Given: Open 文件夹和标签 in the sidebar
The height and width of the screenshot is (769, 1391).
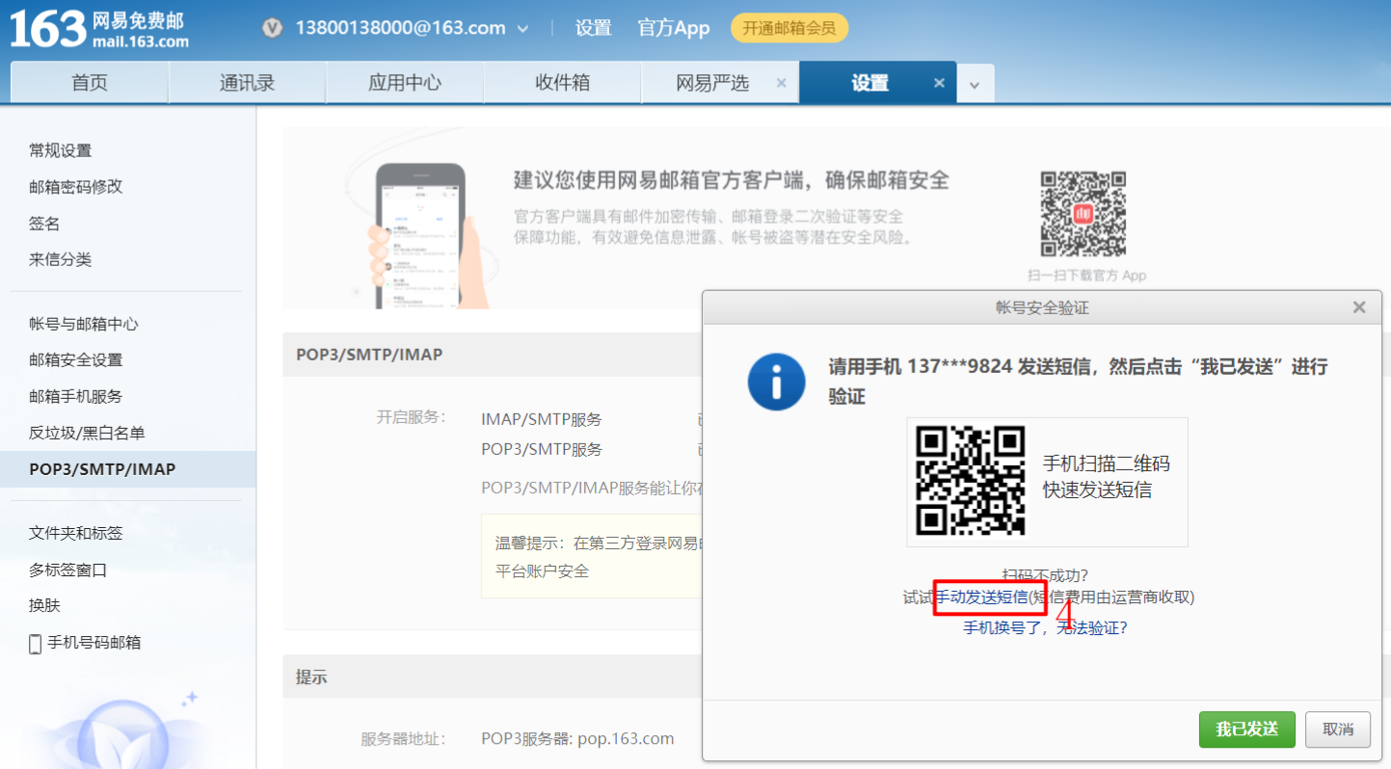Looking at the screenshot, I should coord(76,533).
